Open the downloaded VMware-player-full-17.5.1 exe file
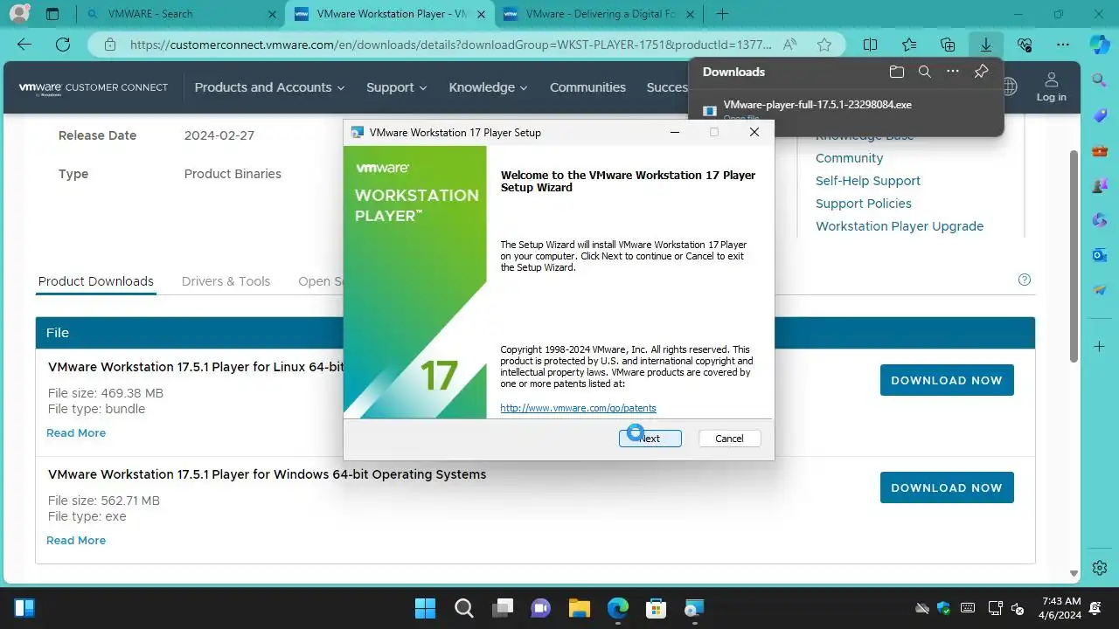Image resolution: width=1119 pixels, height=629 pixels. (817, 105)
